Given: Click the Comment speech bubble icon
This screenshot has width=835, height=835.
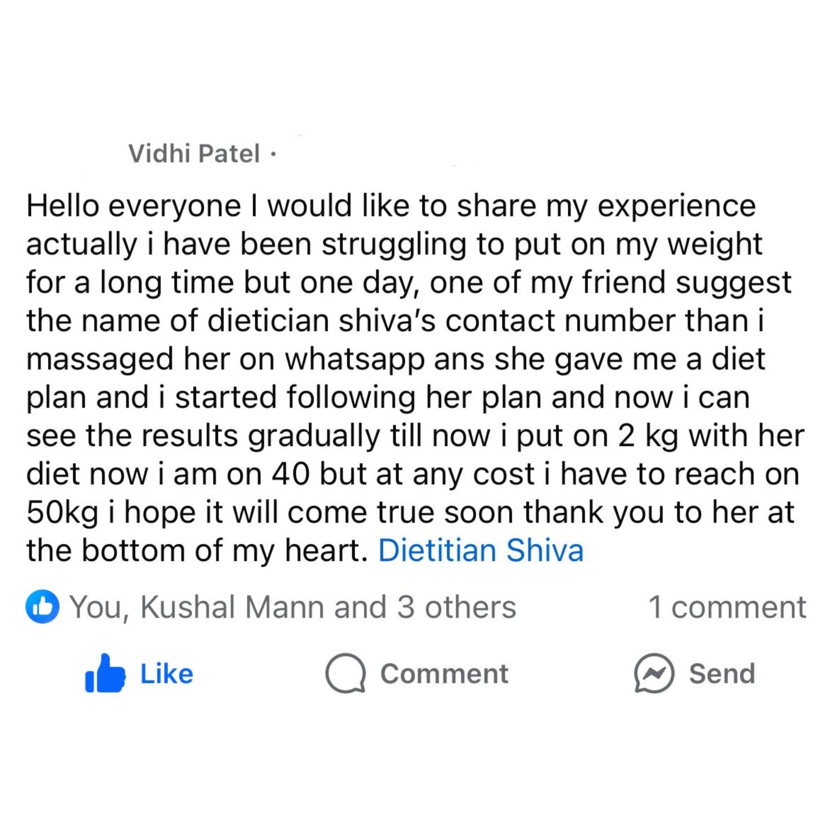Looking at the screenshot, I should click(345, 673).
